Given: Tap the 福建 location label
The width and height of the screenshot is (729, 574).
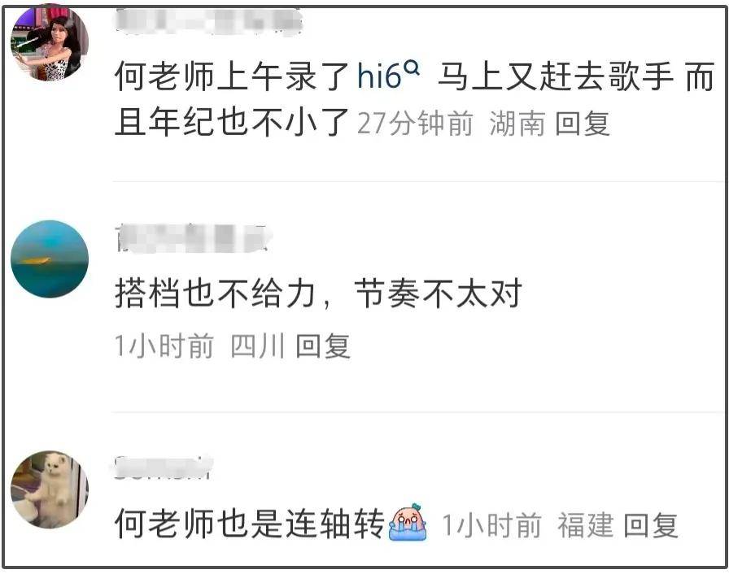Looking at the screenshot, I should (x=585, y=525).
